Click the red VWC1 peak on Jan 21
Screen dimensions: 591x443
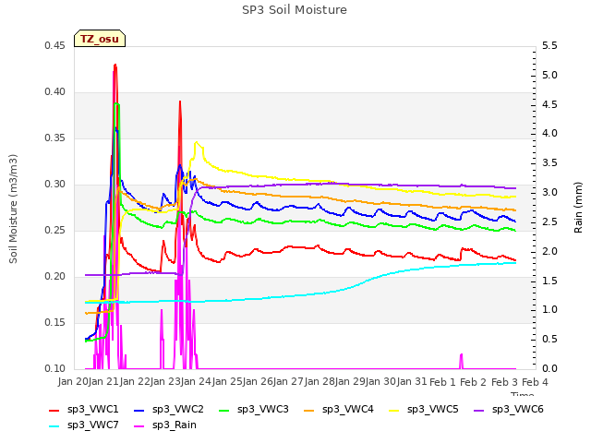115,66
